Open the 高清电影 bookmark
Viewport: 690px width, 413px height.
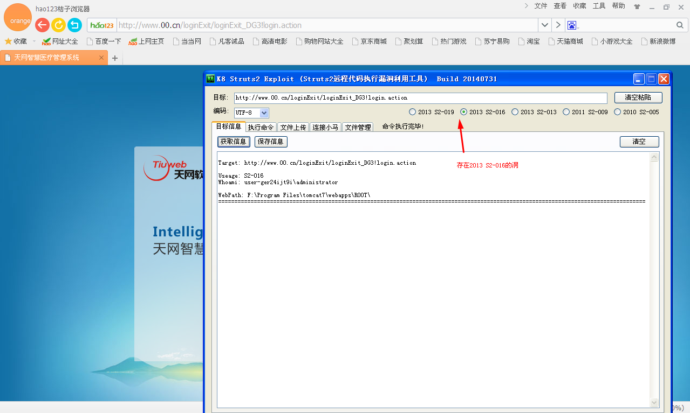coord(270,41)
